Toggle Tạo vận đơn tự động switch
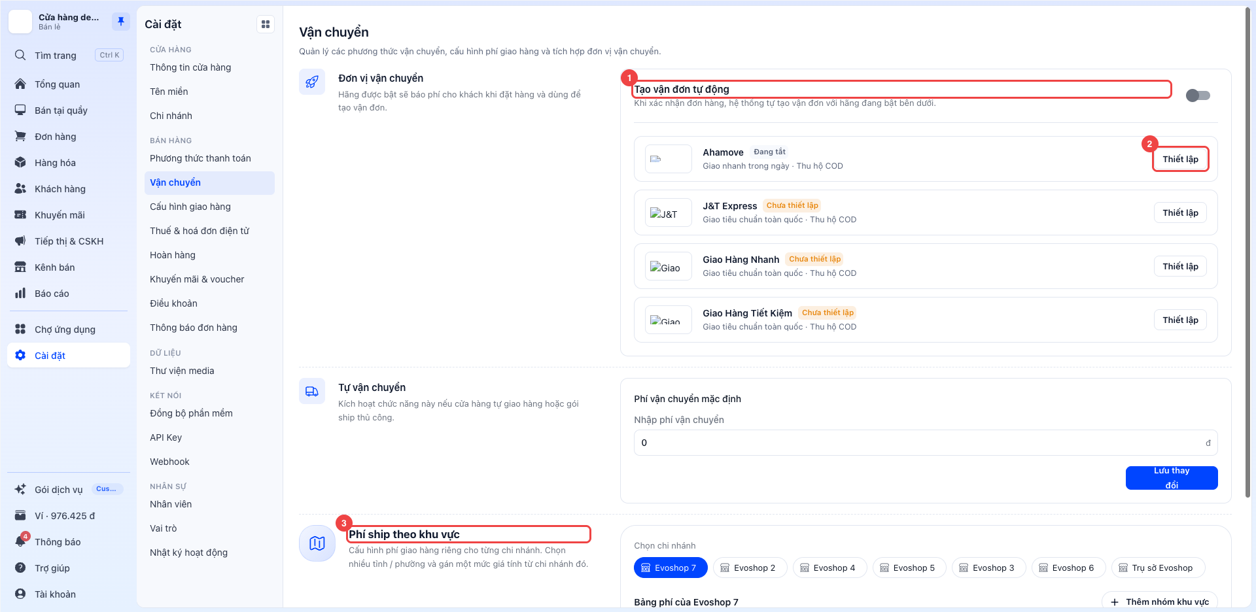The width and height of the screenshot is (1256, 612). click(x=1198, y=95)
